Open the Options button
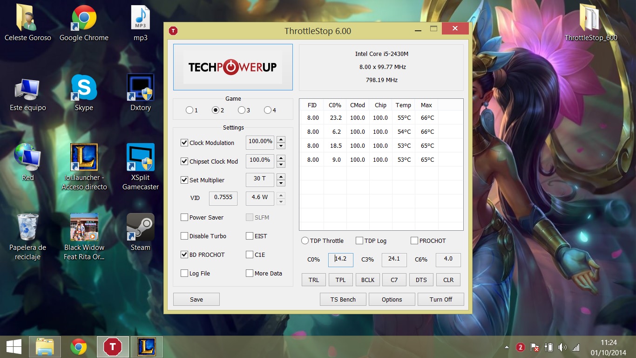Screen dimensions: 636x358 tap(392, 299)
